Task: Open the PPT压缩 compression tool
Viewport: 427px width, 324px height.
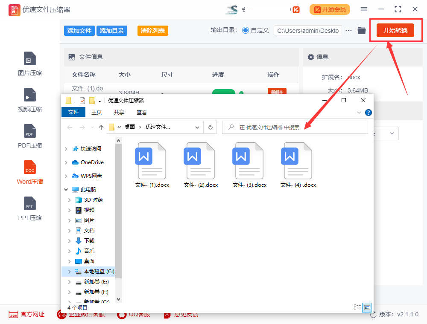Action: pos(30,208)
